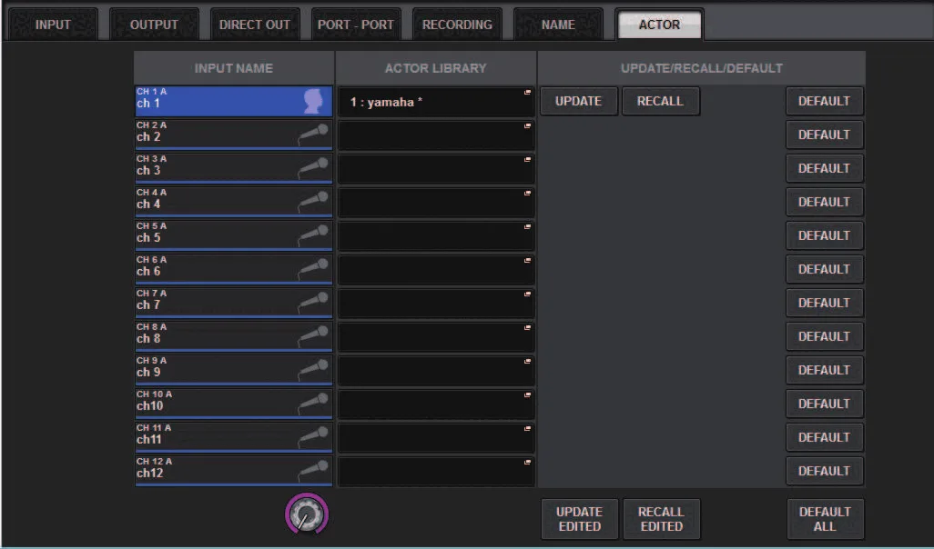Reset ch11 with its DEFAULT button
The image size is (934, 549).
(825, 437)
